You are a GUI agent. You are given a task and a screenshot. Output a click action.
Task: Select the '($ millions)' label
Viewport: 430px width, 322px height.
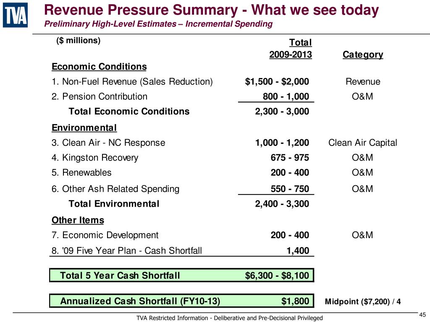pyautogui.click(x=79, y=41)
